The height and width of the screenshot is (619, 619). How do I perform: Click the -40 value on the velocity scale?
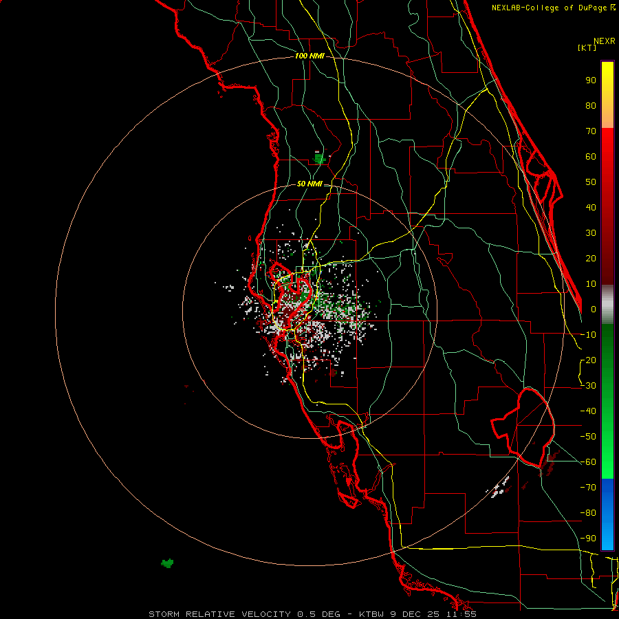click(x=588, y=411)
